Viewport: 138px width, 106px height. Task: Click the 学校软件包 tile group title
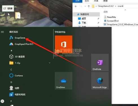point(60,32)
